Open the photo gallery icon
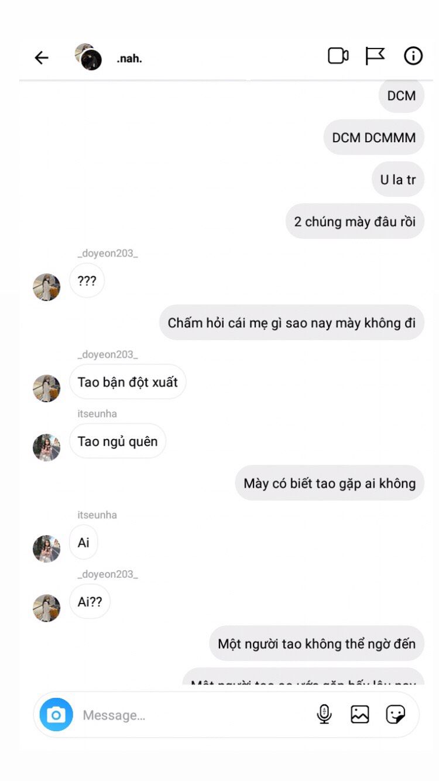The image size is (439, 781). point(359,714)
